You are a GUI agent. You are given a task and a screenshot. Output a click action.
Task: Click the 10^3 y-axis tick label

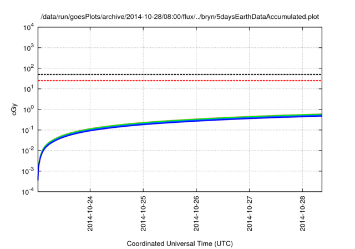[28, 48]
